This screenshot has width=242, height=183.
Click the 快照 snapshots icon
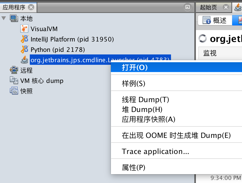(14, 91)
